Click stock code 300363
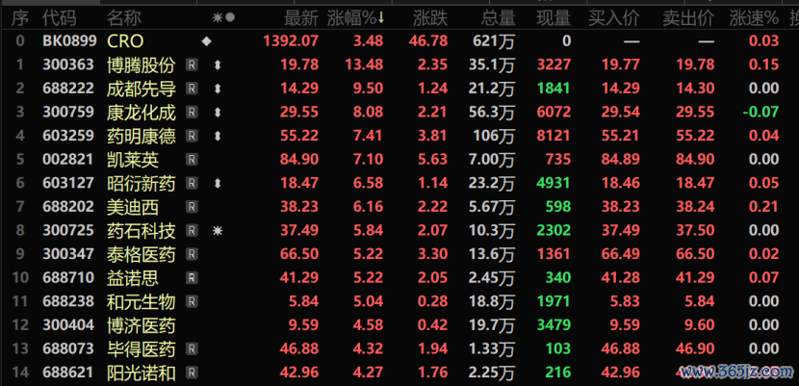This screenshot has height=386, width=799. point(68,64)
